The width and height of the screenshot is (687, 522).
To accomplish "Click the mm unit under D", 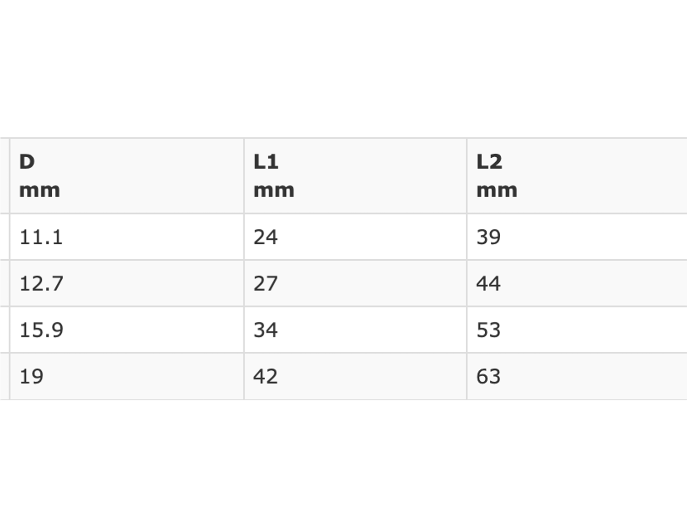I will 40,191.
